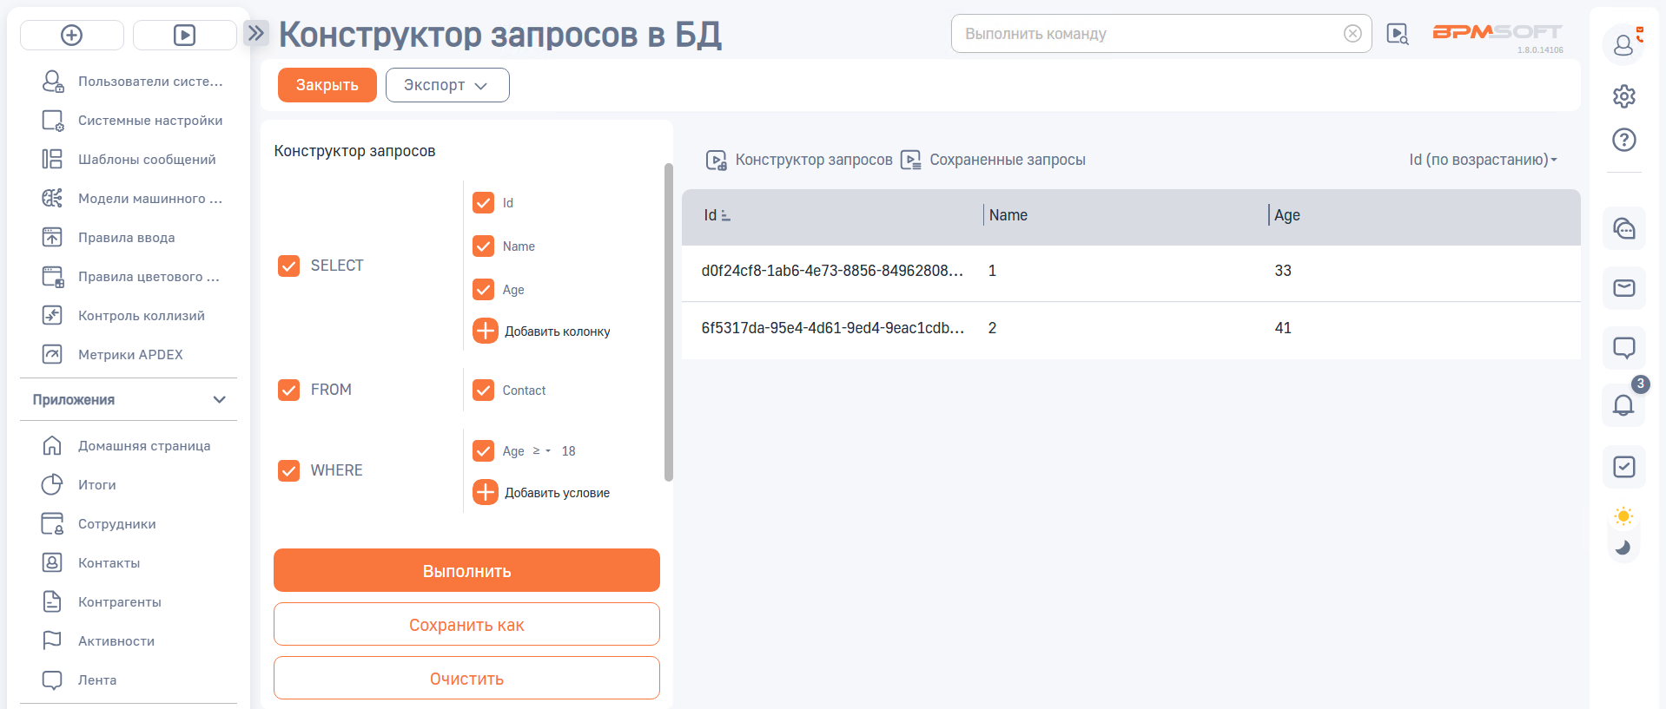The image size is (1666, 709).
Task: Open Сотрудники sidebar icon
Action: 53,524
